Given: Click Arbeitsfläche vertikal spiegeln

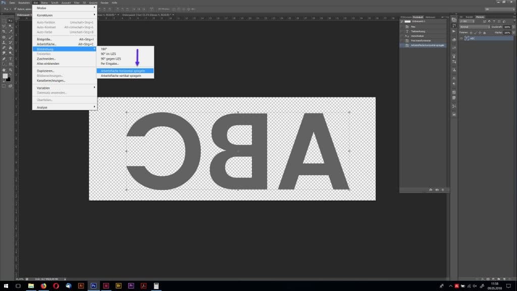Looking at the screenshot, I should [x=125, y=76].
